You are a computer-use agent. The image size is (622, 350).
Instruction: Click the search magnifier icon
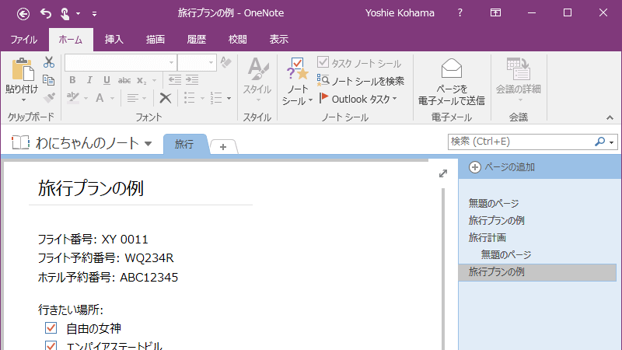pos(599,142)
